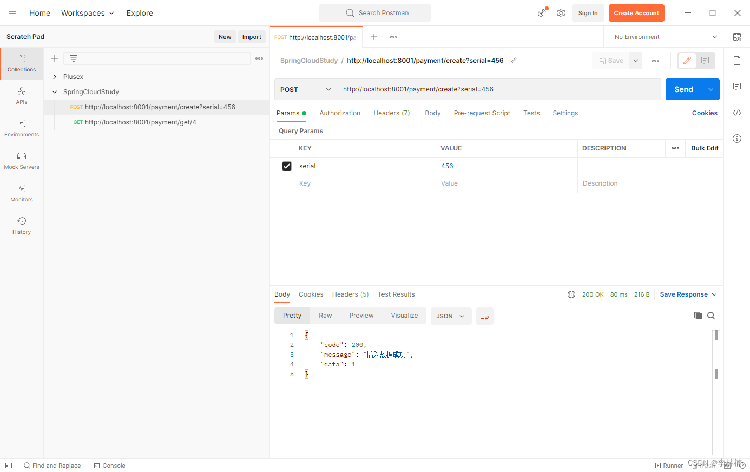Open the info icon in right sidebar
Image resolution: width=750 pixels, height=472 pixels.
coord(737,139)
